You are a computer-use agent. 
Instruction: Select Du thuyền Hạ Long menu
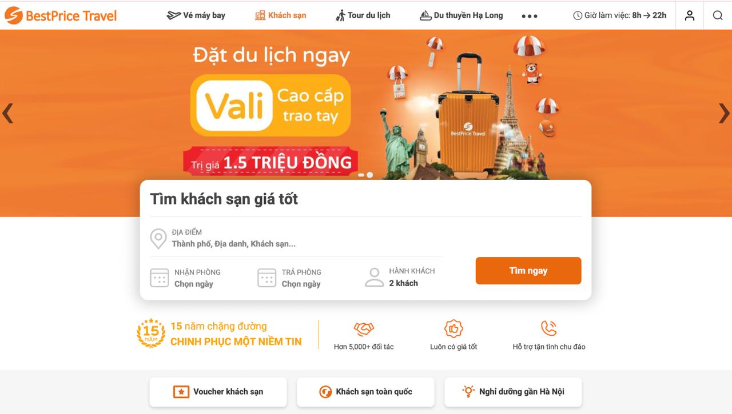461,15
